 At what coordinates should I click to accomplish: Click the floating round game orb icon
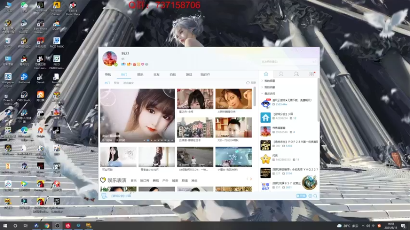tap(310, 182)
